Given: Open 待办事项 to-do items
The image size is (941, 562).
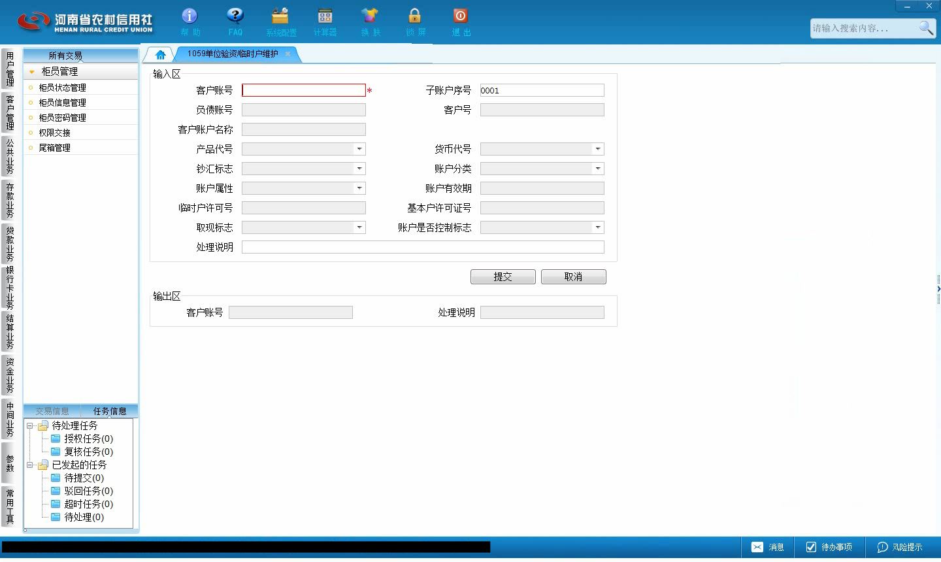Looking at the screenshot, I should (x=829, y=547).
